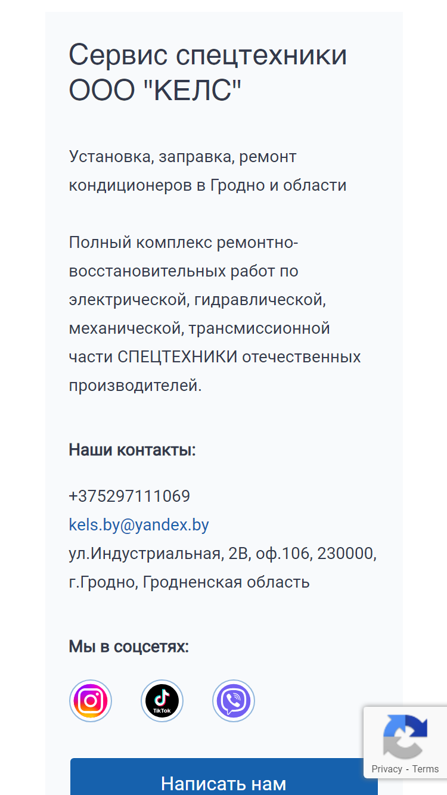The height and width of the screenshot is (795, 447).
Task: Click the Сервис спецтехники ООО "КЕЛС" heading
Action: 208,73
